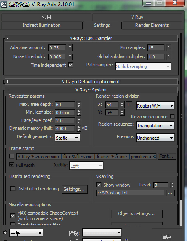Image resolution: width=187 pixels, height=241 pixels.
Task: Click the X region size field
Action: (112, 105)
